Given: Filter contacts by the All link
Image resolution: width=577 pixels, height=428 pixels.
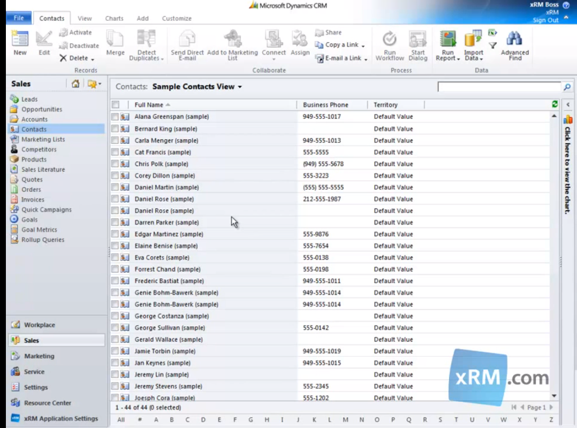Looking at the screenshot, I should click(x=121, y=419).
